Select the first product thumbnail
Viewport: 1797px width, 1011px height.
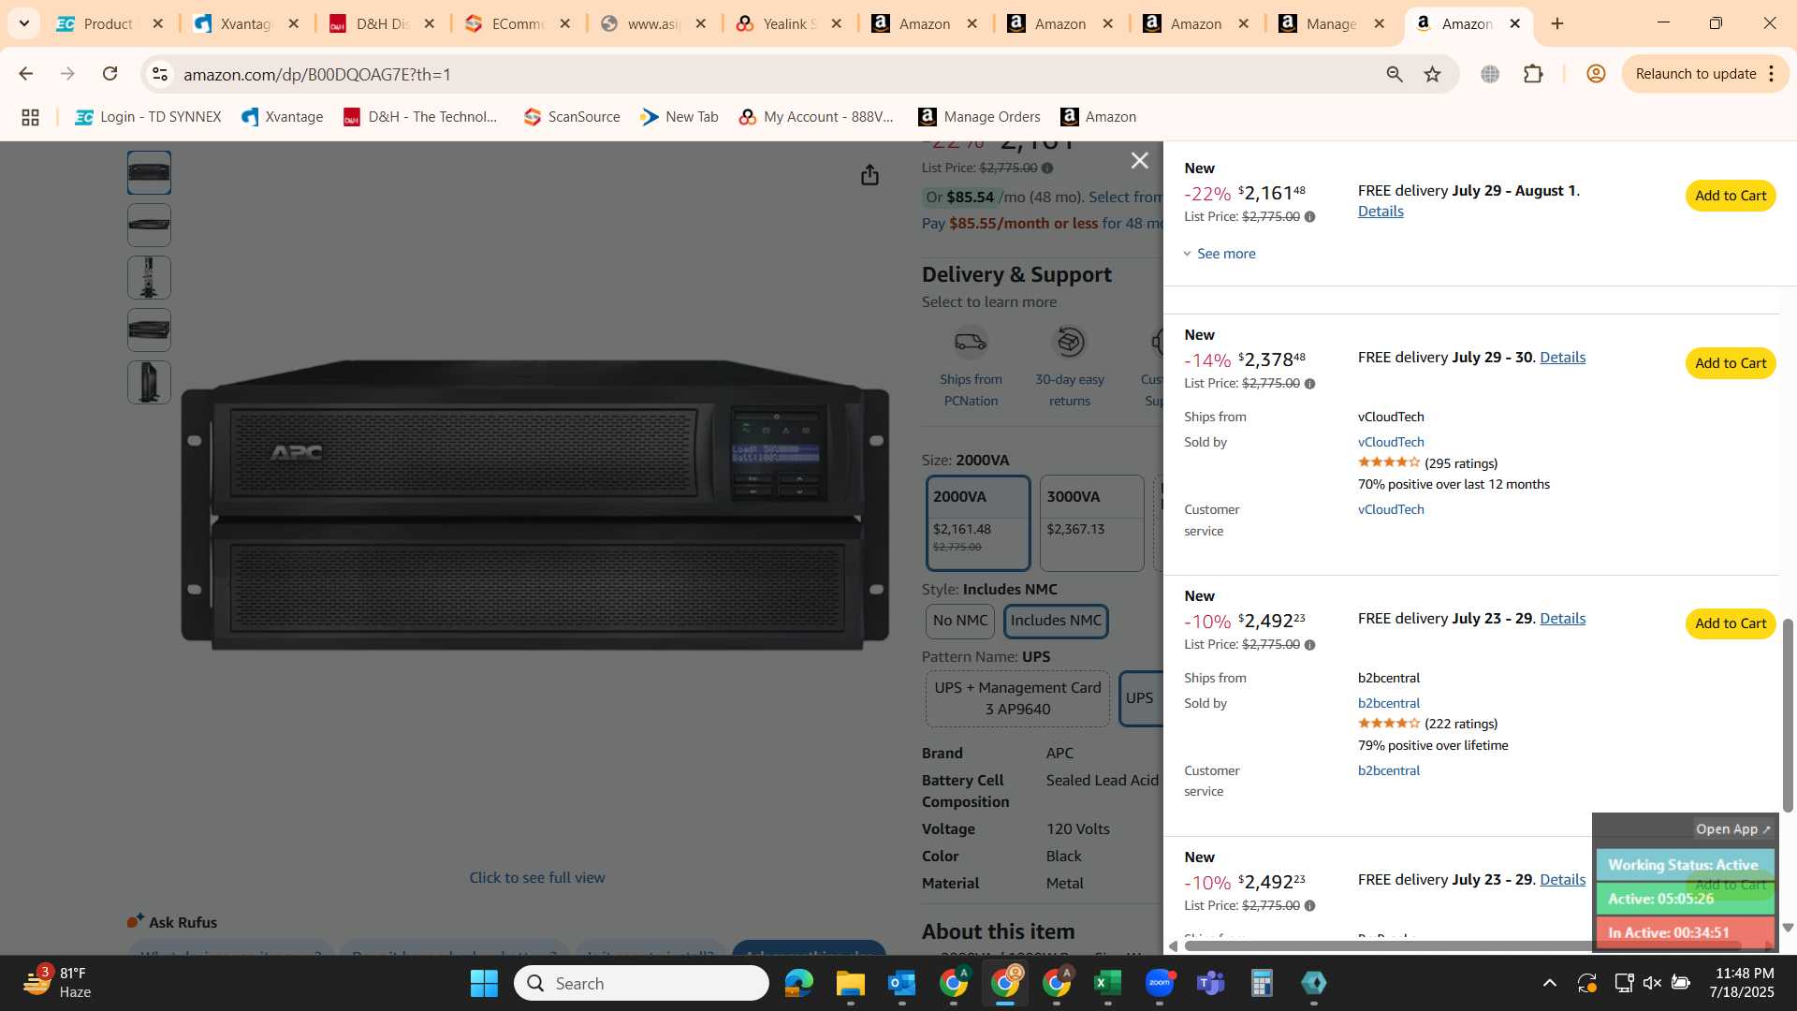(x=149, y=173)
